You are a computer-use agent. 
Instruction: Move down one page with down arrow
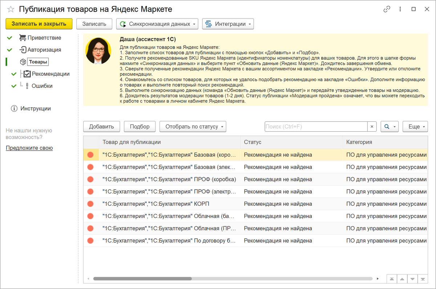(412, 279)
